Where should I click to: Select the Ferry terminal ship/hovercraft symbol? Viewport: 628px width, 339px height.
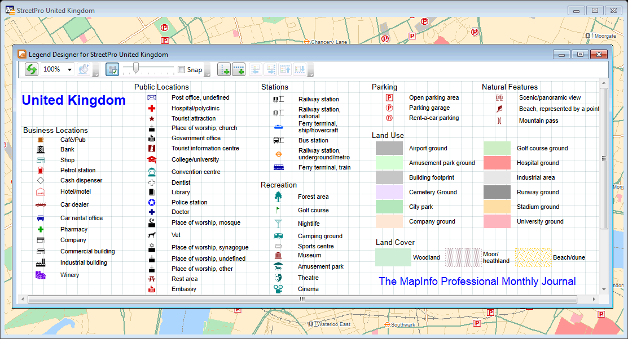(278, 127)
